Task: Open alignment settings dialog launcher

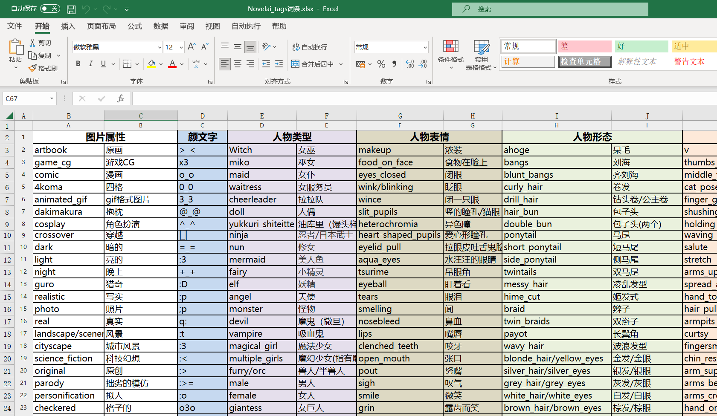Action: tap(346, 81)
